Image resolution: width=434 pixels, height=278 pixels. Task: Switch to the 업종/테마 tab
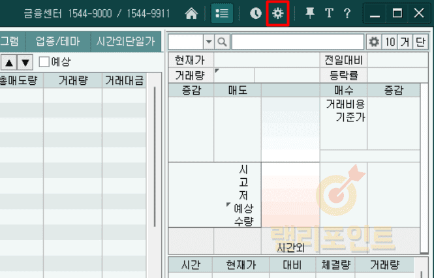58,41
